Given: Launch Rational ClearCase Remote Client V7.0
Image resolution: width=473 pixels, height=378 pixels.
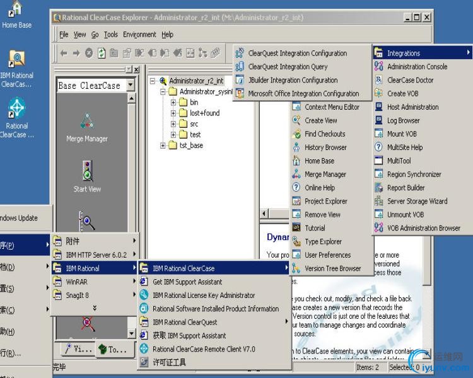Looking at the screenshot, I should [x=214, y=349].
